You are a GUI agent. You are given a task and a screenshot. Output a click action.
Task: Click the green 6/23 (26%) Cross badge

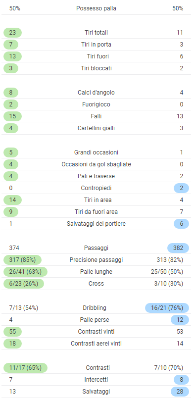[24, 284]
